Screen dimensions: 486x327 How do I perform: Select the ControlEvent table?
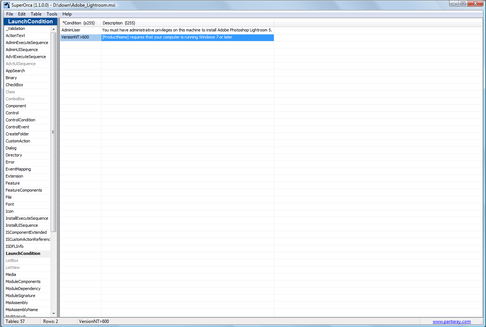tap(27, 127)
